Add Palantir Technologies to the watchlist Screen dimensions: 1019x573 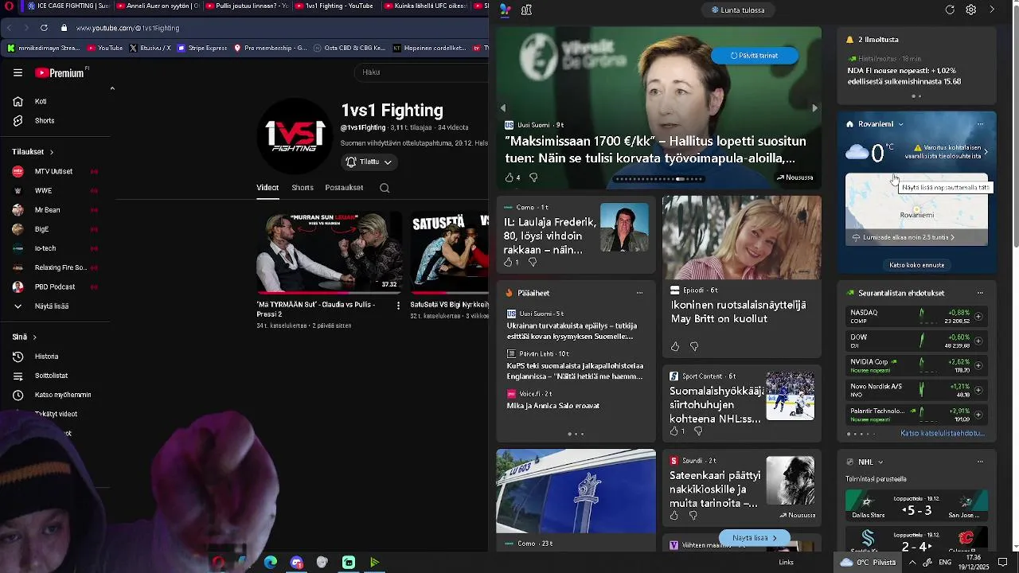click(978, 415)
